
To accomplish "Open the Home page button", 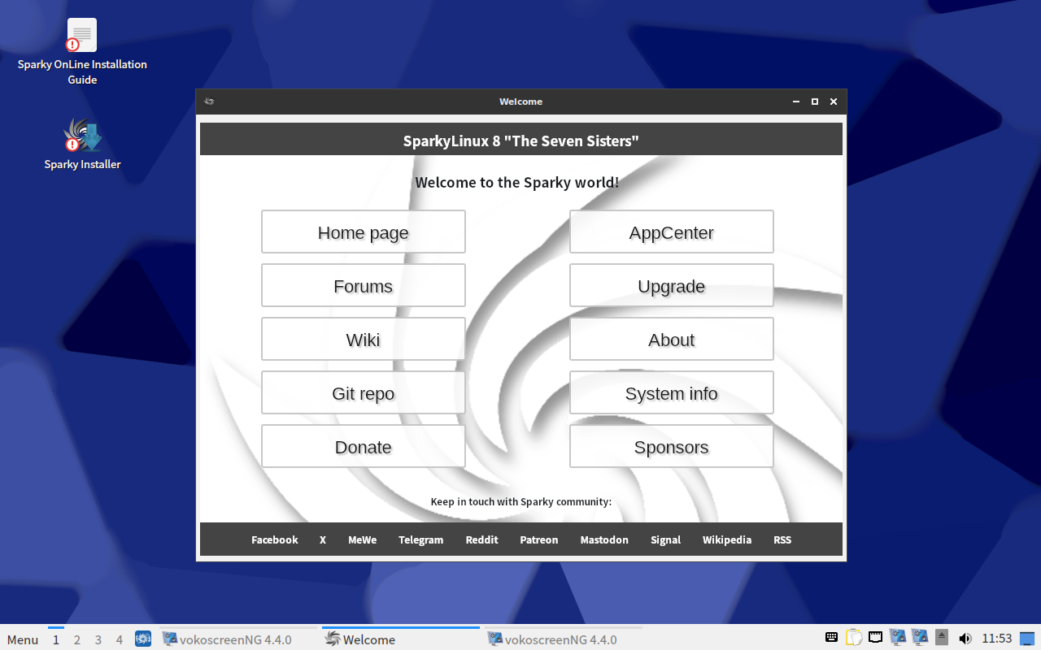I will [x=364, y=232].
